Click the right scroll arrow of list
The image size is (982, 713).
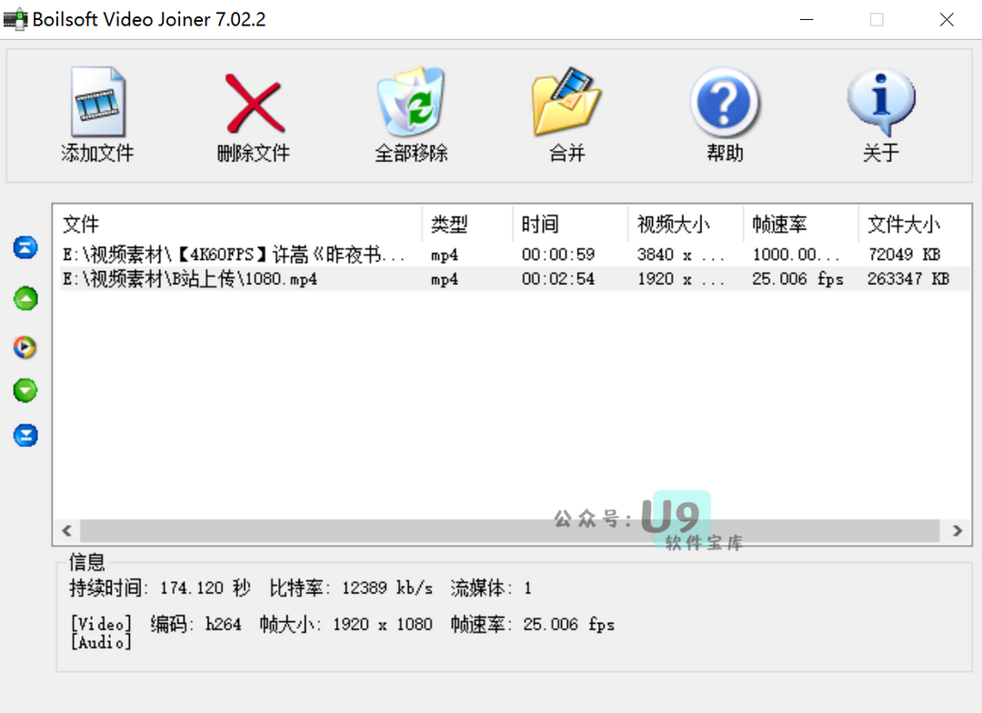pos(957,531)
